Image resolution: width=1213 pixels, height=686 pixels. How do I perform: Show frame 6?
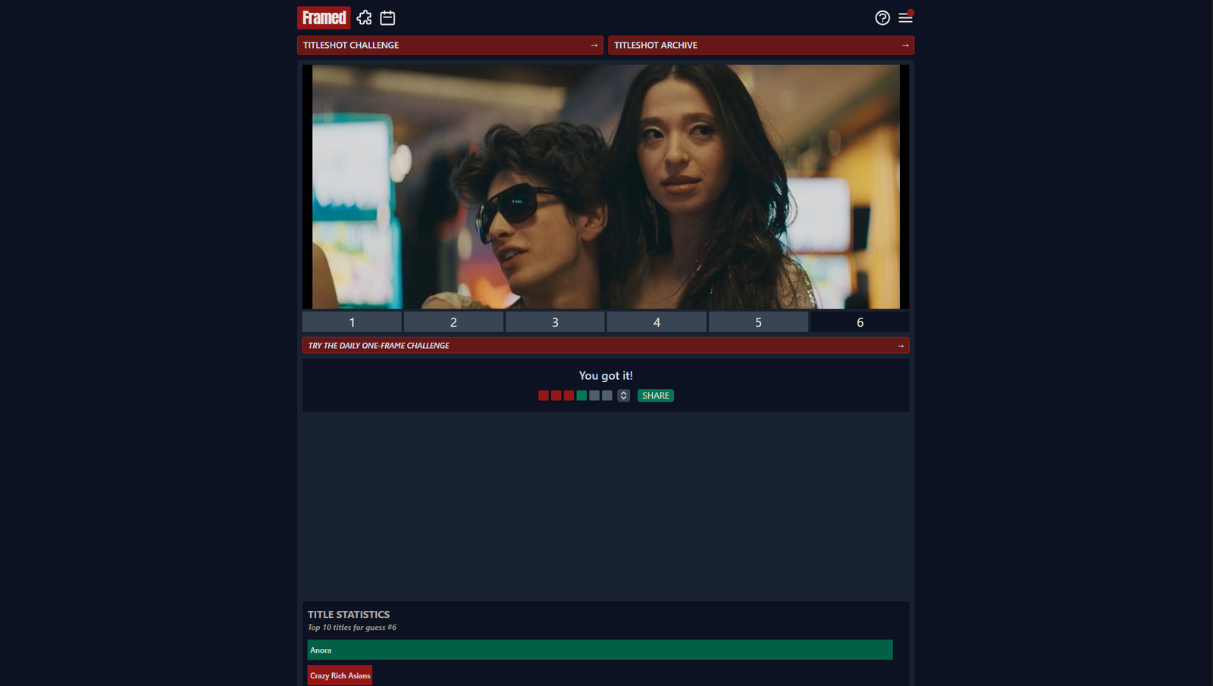click(860, 322)
